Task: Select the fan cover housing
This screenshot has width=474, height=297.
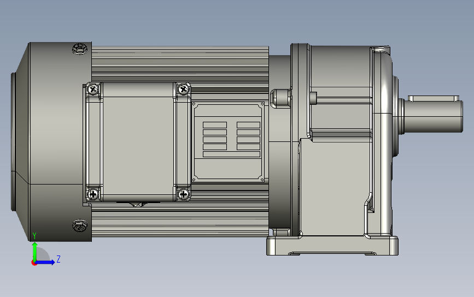Action: pos(51,142)
